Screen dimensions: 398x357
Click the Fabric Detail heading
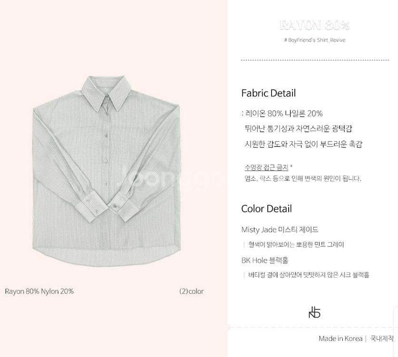coord(269,93)
